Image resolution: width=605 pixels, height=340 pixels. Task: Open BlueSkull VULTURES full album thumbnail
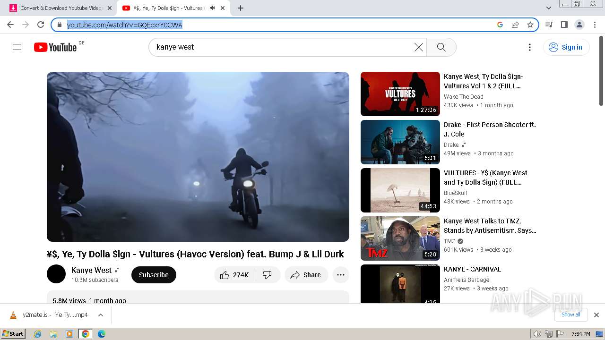(x=400, y=190)
